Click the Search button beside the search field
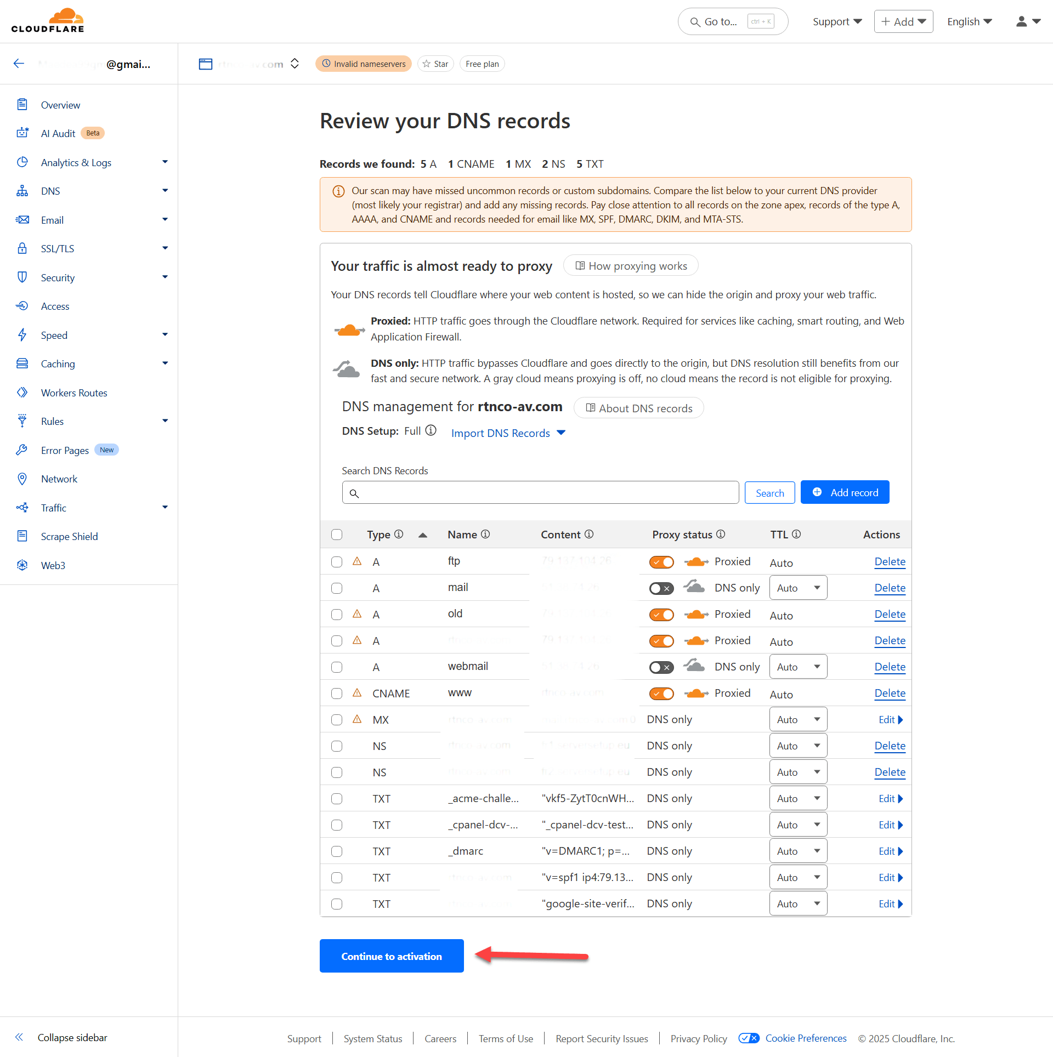Screen dimensions: 1053x1057 tap(769, 492)
